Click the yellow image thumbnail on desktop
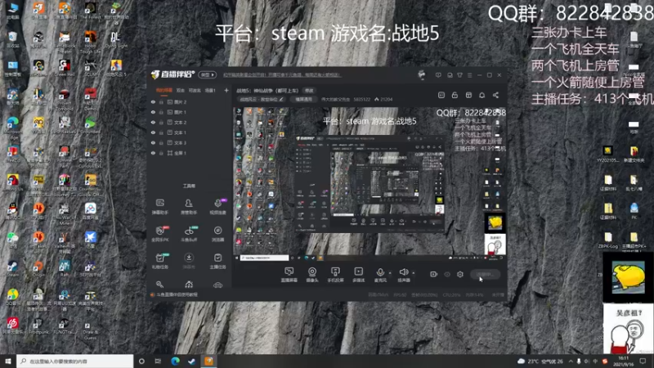The width and height of the screenshot is (654, 368). click(628, 277)
